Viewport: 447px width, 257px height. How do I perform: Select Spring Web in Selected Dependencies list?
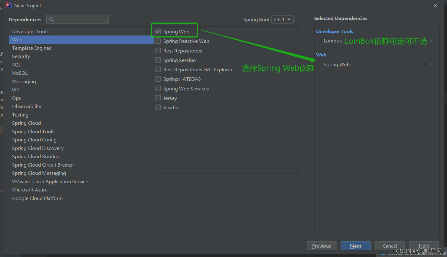[336, 64]
